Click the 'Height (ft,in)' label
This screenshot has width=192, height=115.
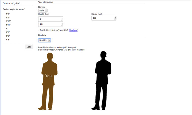(x=44, y=14)
